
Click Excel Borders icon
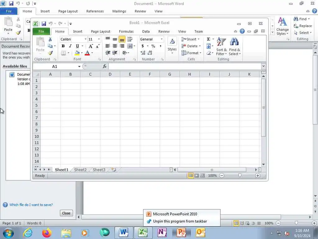point(63,53)
